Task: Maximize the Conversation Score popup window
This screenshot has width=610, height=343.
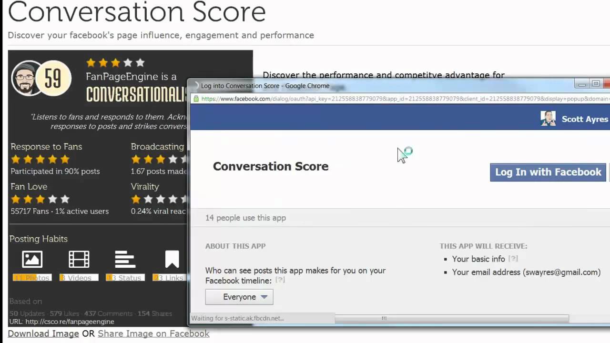Action: (x=596, y=84)
